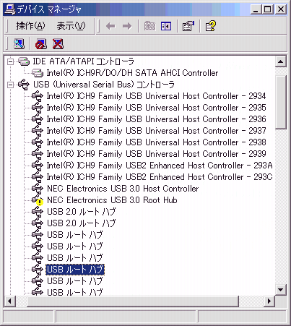Toggle the console tree pane icon
The width and height of the screenshot is (291, 326).
click(x=166, y=26)
